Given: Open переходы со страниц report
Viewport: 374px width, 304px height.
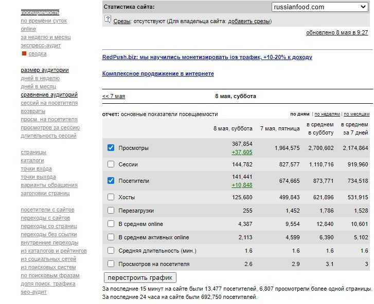Looking at the screenshot, I should click(49, 226).
